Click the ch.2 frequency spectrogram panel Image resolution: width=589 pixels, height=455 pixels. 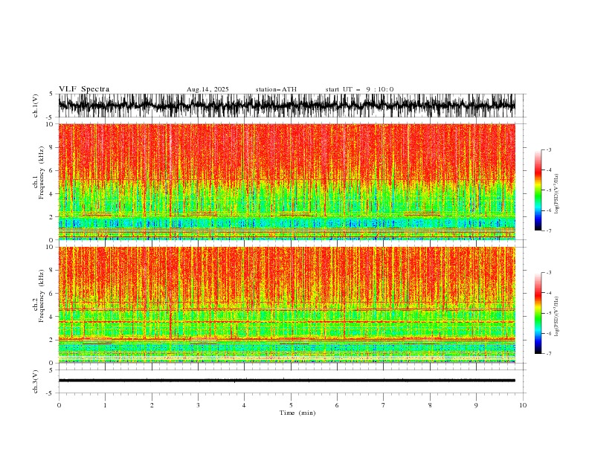(287, 305)
